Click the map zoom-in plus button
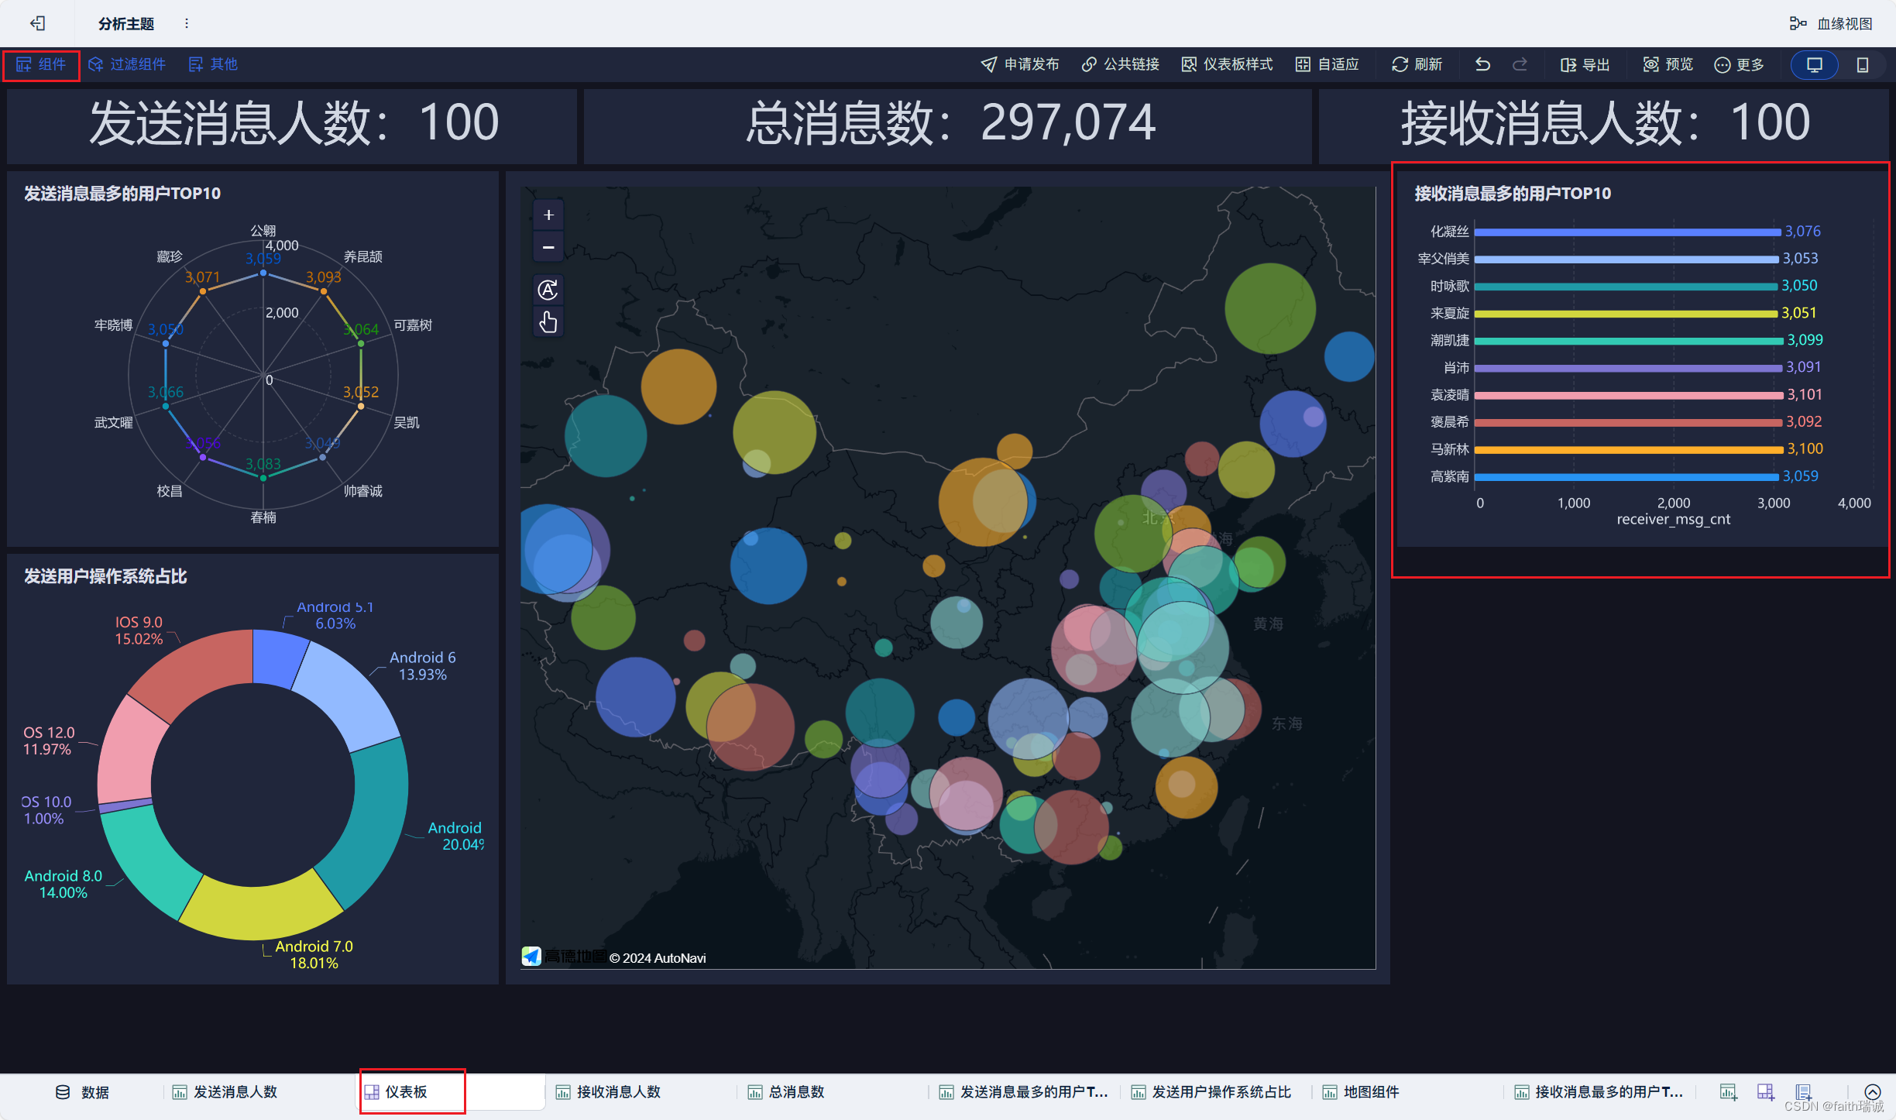This screenshot has width=1896, height=1120. tap(548, 215)
